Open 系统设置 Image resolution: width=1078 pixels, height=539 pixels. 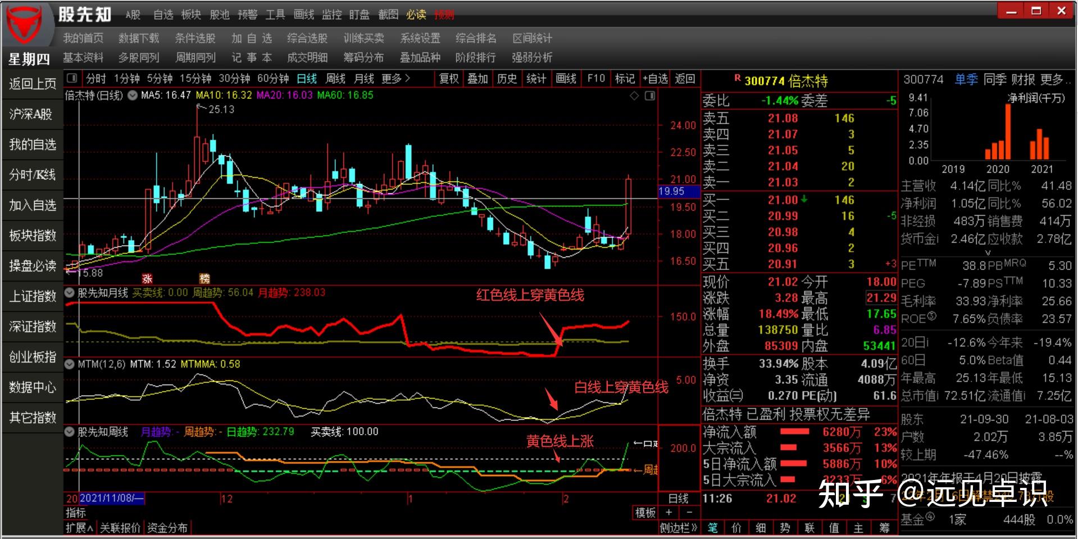point(420,38)
